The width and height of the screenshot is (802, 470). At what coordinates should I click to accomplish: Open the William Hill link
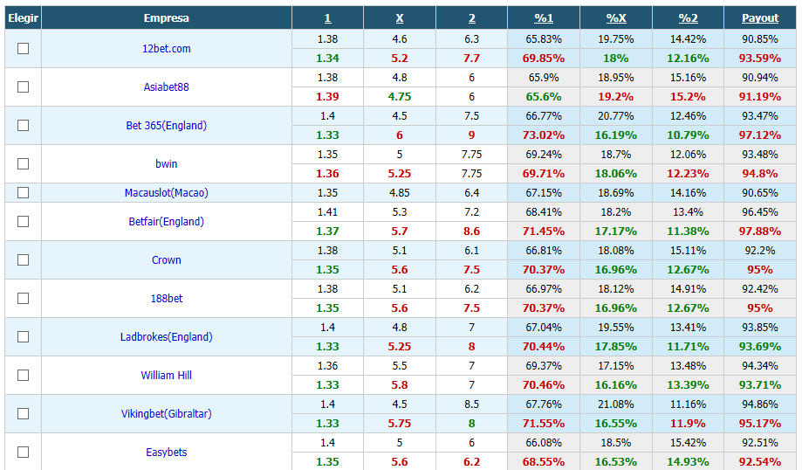(x=166, y=376)
